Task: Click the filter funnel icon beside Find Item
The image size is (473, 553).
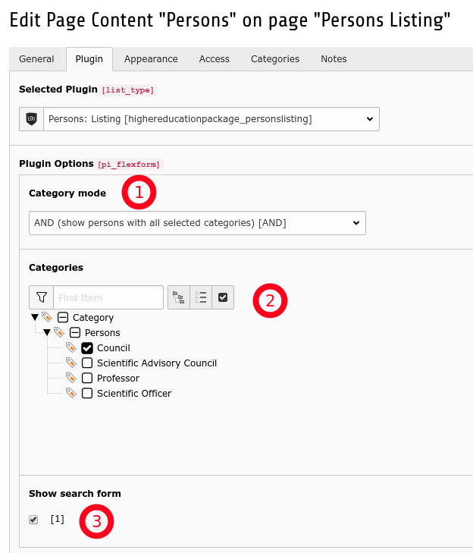Action: pyautogui.click(x=41, y=297)
